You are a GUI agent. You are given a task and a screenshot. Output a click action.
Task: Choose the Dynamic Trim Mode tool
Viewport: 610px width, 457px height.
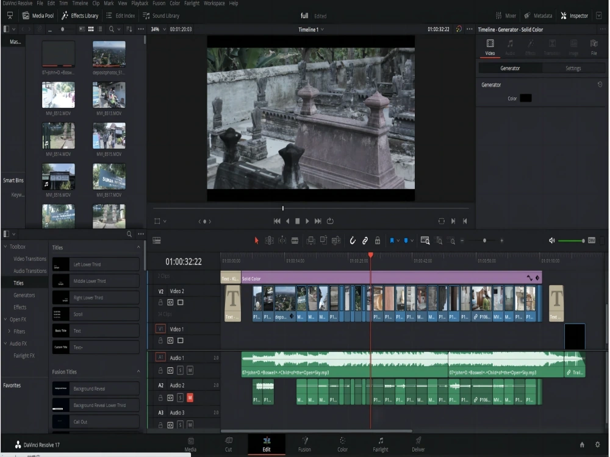(x=282, y=241)
